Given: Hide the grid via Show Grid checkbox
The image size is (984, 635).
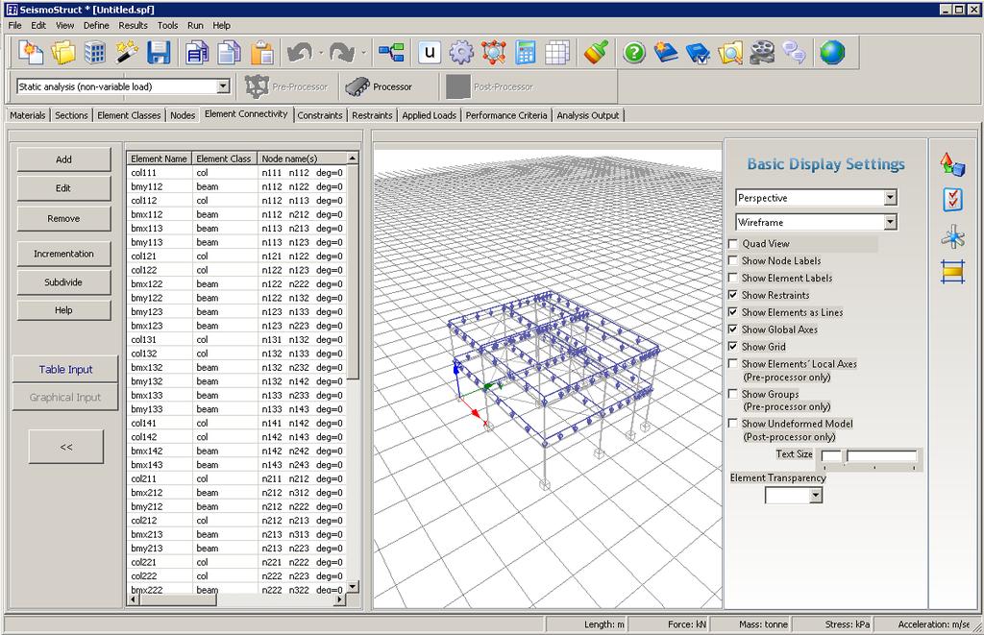Looking at the screenshot, I should (732, 347).
